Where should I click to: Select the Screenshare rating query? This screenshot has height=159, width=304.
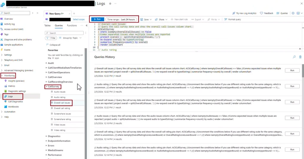click(62, 119)
